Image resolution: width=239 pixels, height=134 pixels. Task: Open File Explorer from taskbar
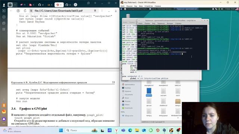tap(137, 130)
